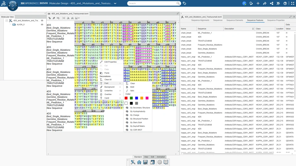Screen dimensions: 296x166
Task: Click the Dassault Systèmes logo
Action: 3,3
